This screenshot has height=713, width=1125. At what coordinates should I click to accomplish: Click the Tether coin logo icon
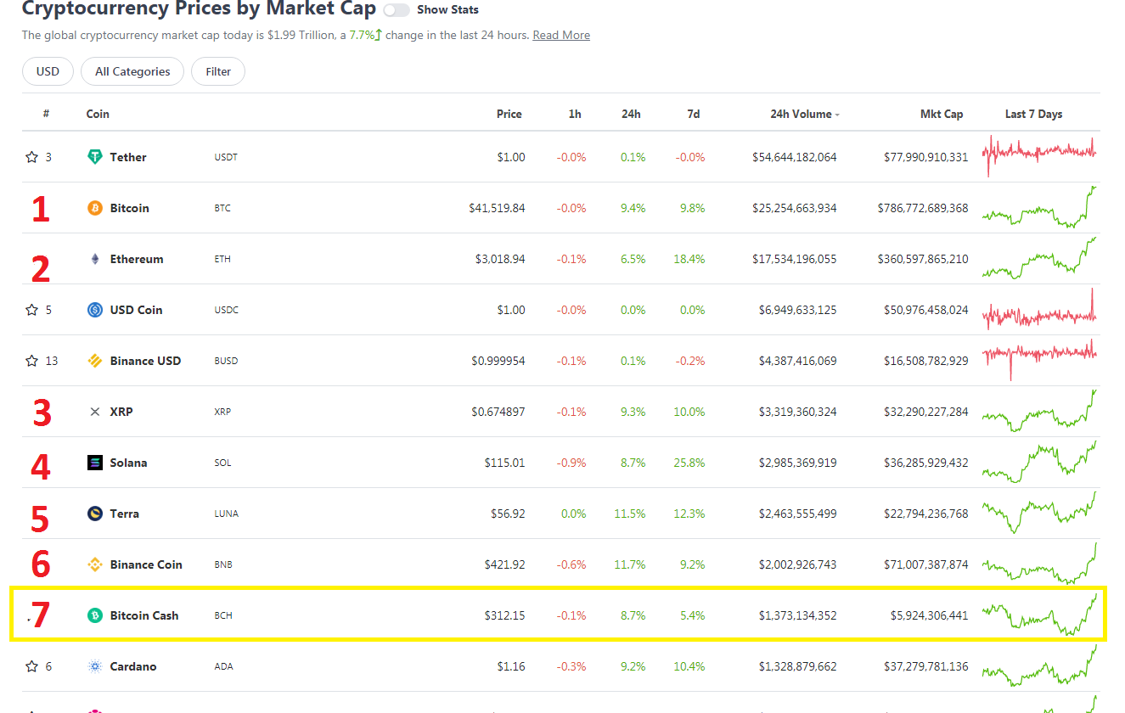[95, 157]
